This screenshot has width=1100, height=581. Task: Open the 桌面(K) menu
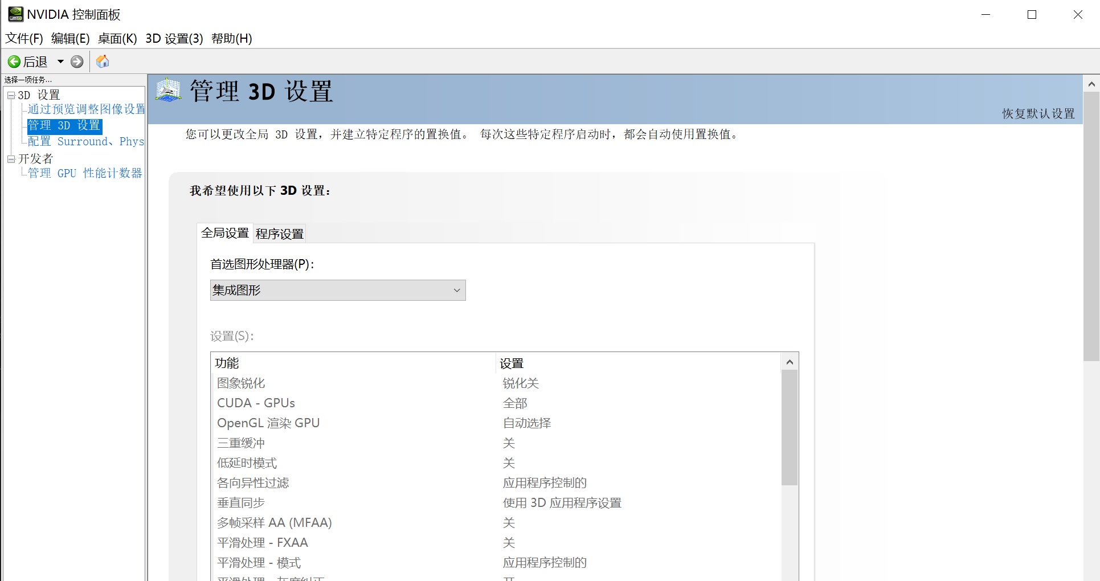coord(117,38)
